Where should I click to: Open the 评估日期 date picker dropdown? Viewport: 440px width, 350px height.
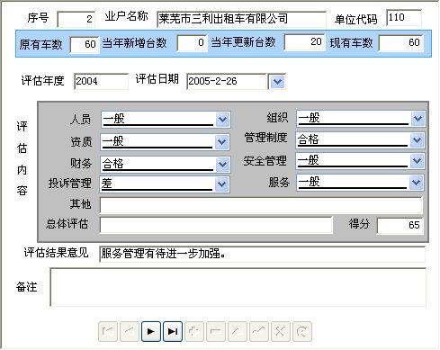pos(277,81)
